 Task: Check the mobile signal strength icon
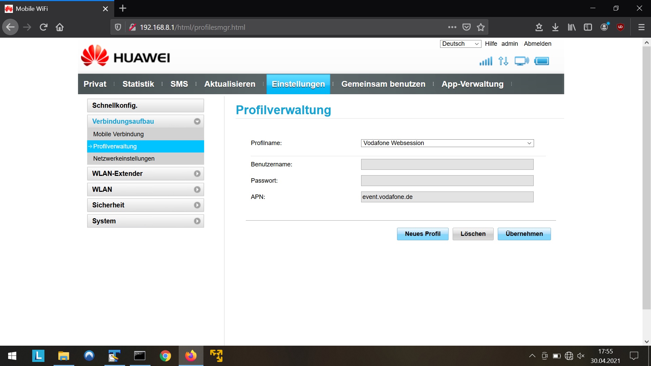tap(486, 61)
